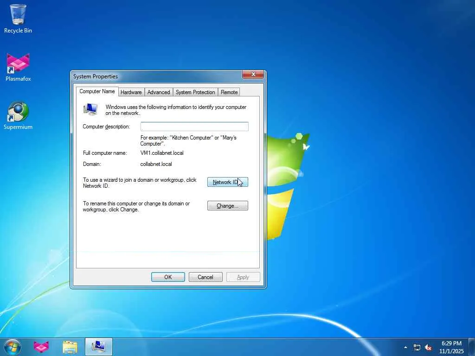Screen dimensions: 475x356
Task: Open the Remote tab
Action: [229, 92]
